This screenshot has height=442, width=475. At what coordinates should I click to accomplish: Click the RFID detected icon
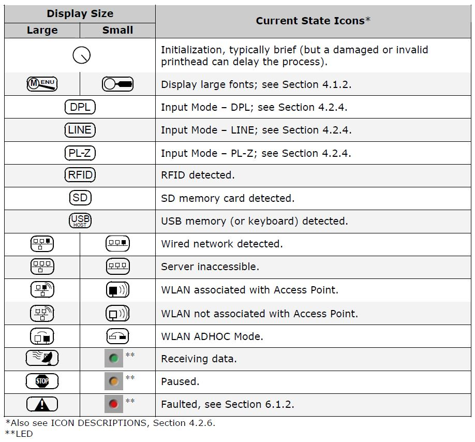pyautogui.click(x=80, y=175)
